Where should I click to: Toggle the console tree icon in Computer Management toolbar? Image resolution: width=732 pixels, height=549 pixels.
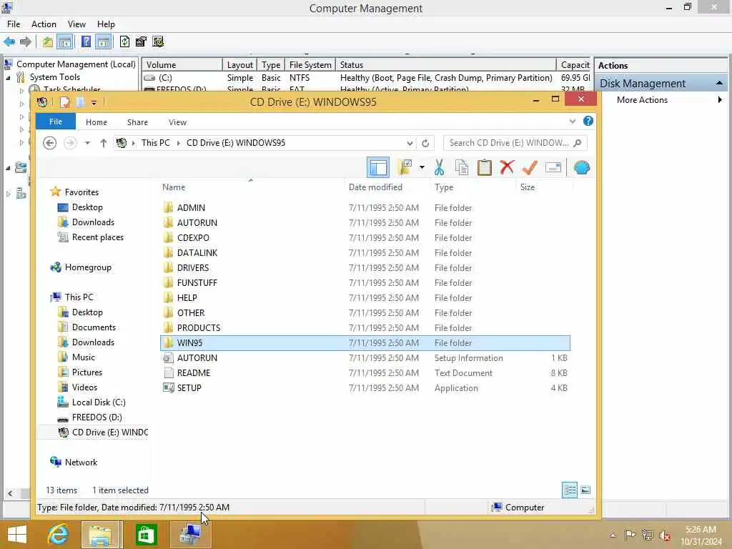coord(64,41)
